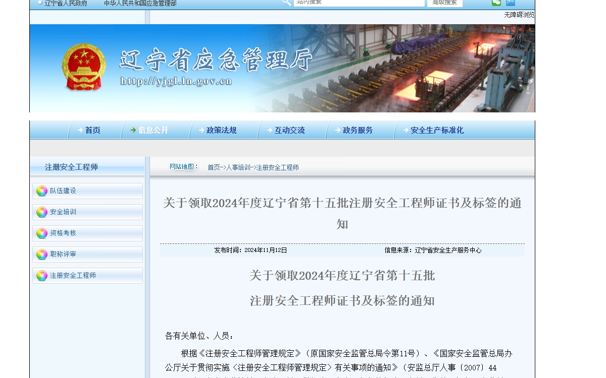Click the magnifier search icon

pyautogui.click(x=286, y=2)
